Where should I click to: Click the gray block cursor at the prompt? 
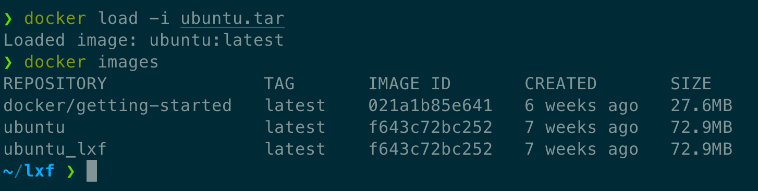(x=92, y=171)
